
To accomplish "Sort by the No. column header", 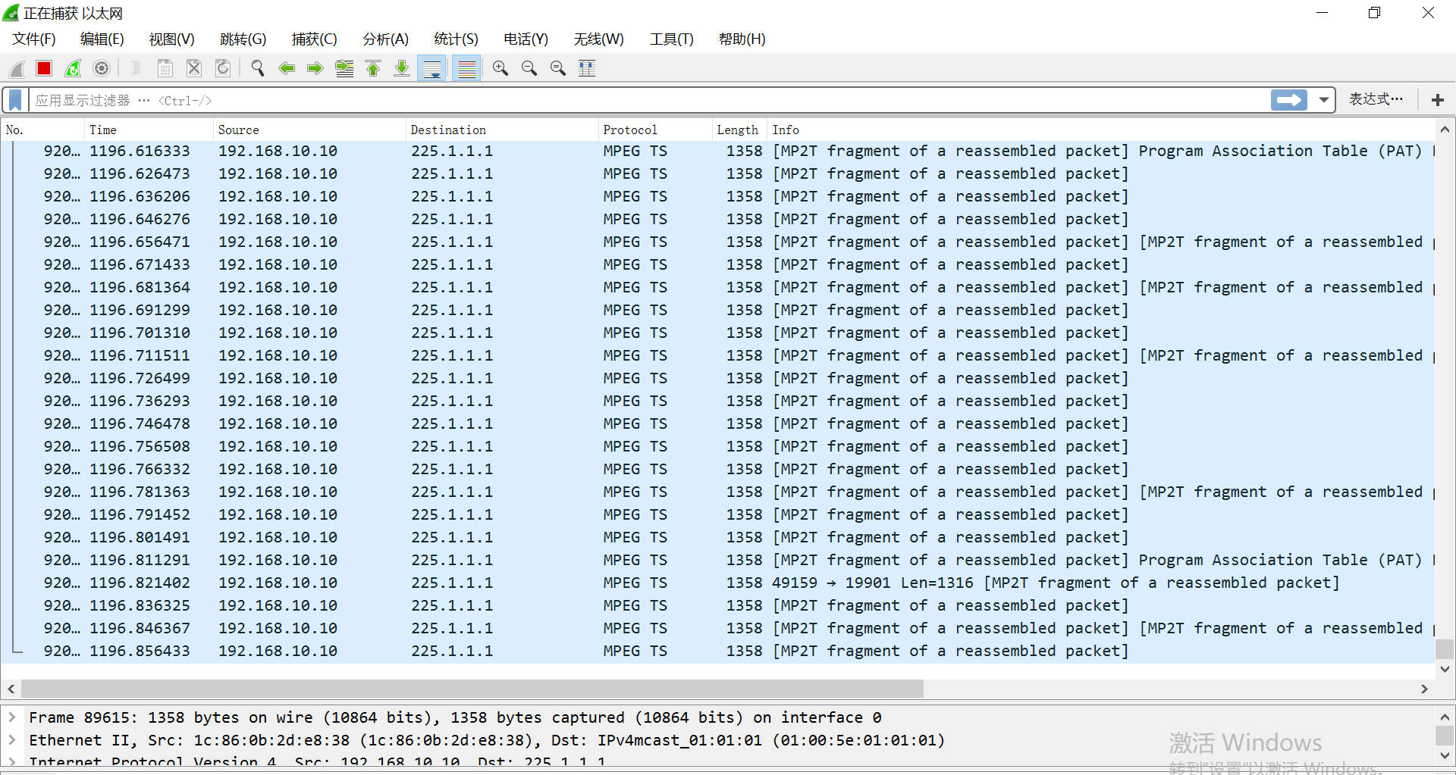I will click(x=42, y=130).
